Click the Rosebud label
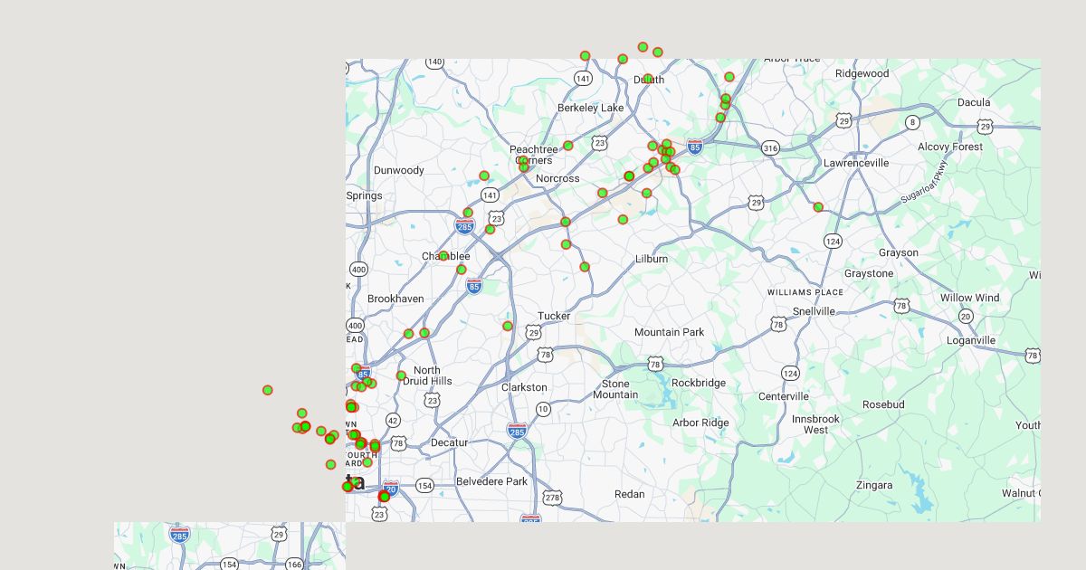 pos(883,404)
